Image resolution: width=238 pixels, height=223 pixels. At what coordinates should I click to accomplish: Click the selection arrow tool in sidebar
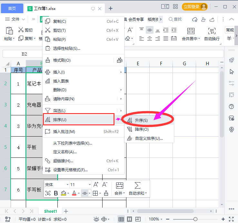tap(232, 72)
